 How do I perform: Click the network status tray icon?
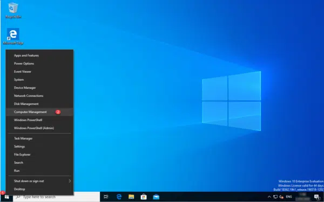tap(275, 197)
